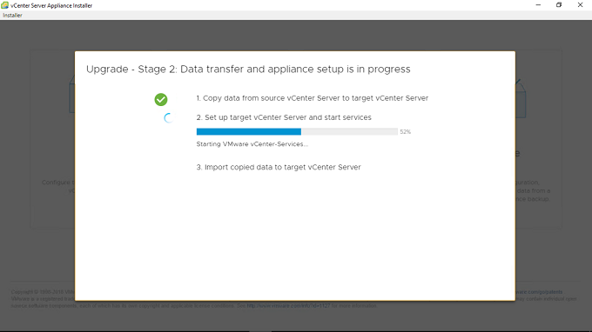The width and height of the screenshot is (592, 332).
Task: Close the vCenter Server Appliance Installer
Action: point(580,5)
